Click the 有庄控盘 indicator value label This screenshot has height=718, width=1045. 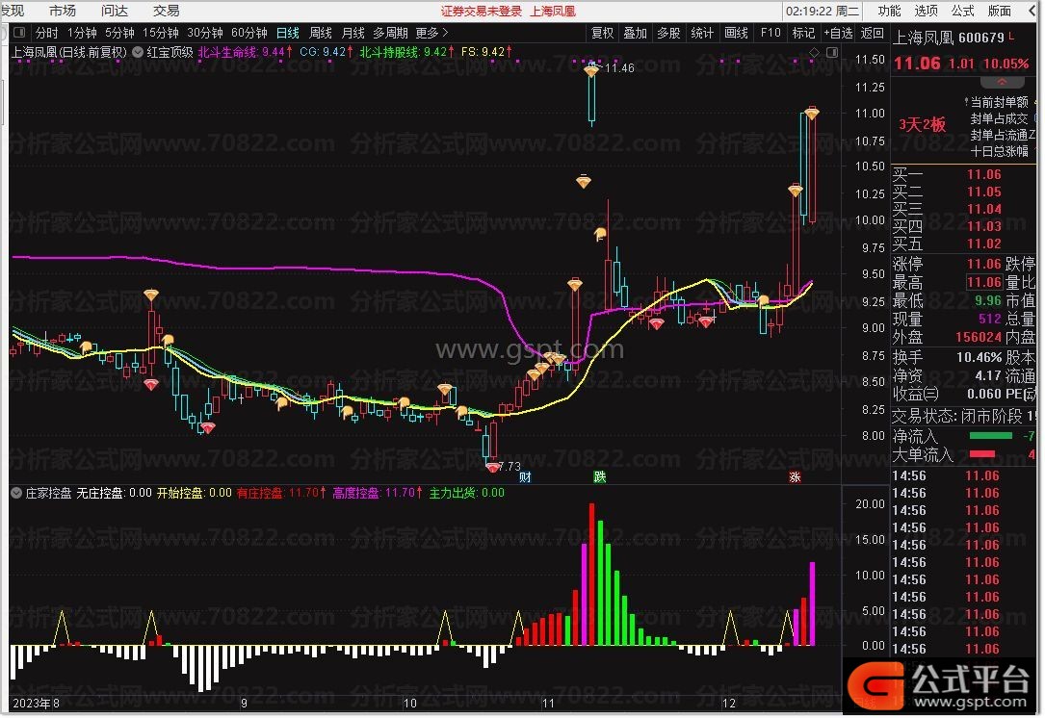click(x=280, y=494)
